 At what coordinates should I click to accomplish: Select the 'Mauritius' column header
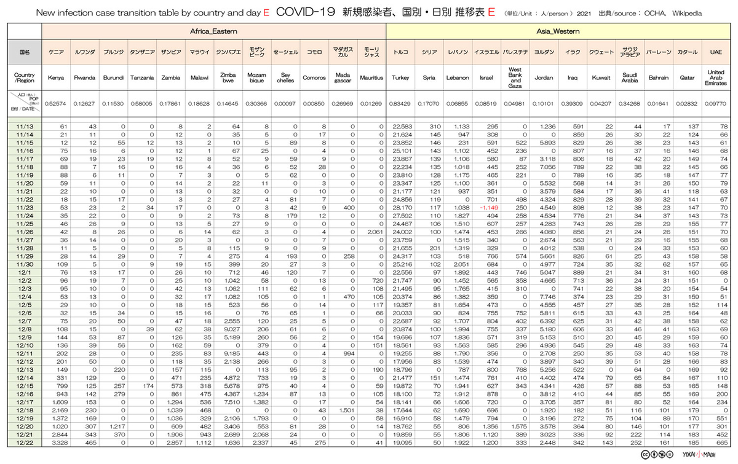coord(372,78)
